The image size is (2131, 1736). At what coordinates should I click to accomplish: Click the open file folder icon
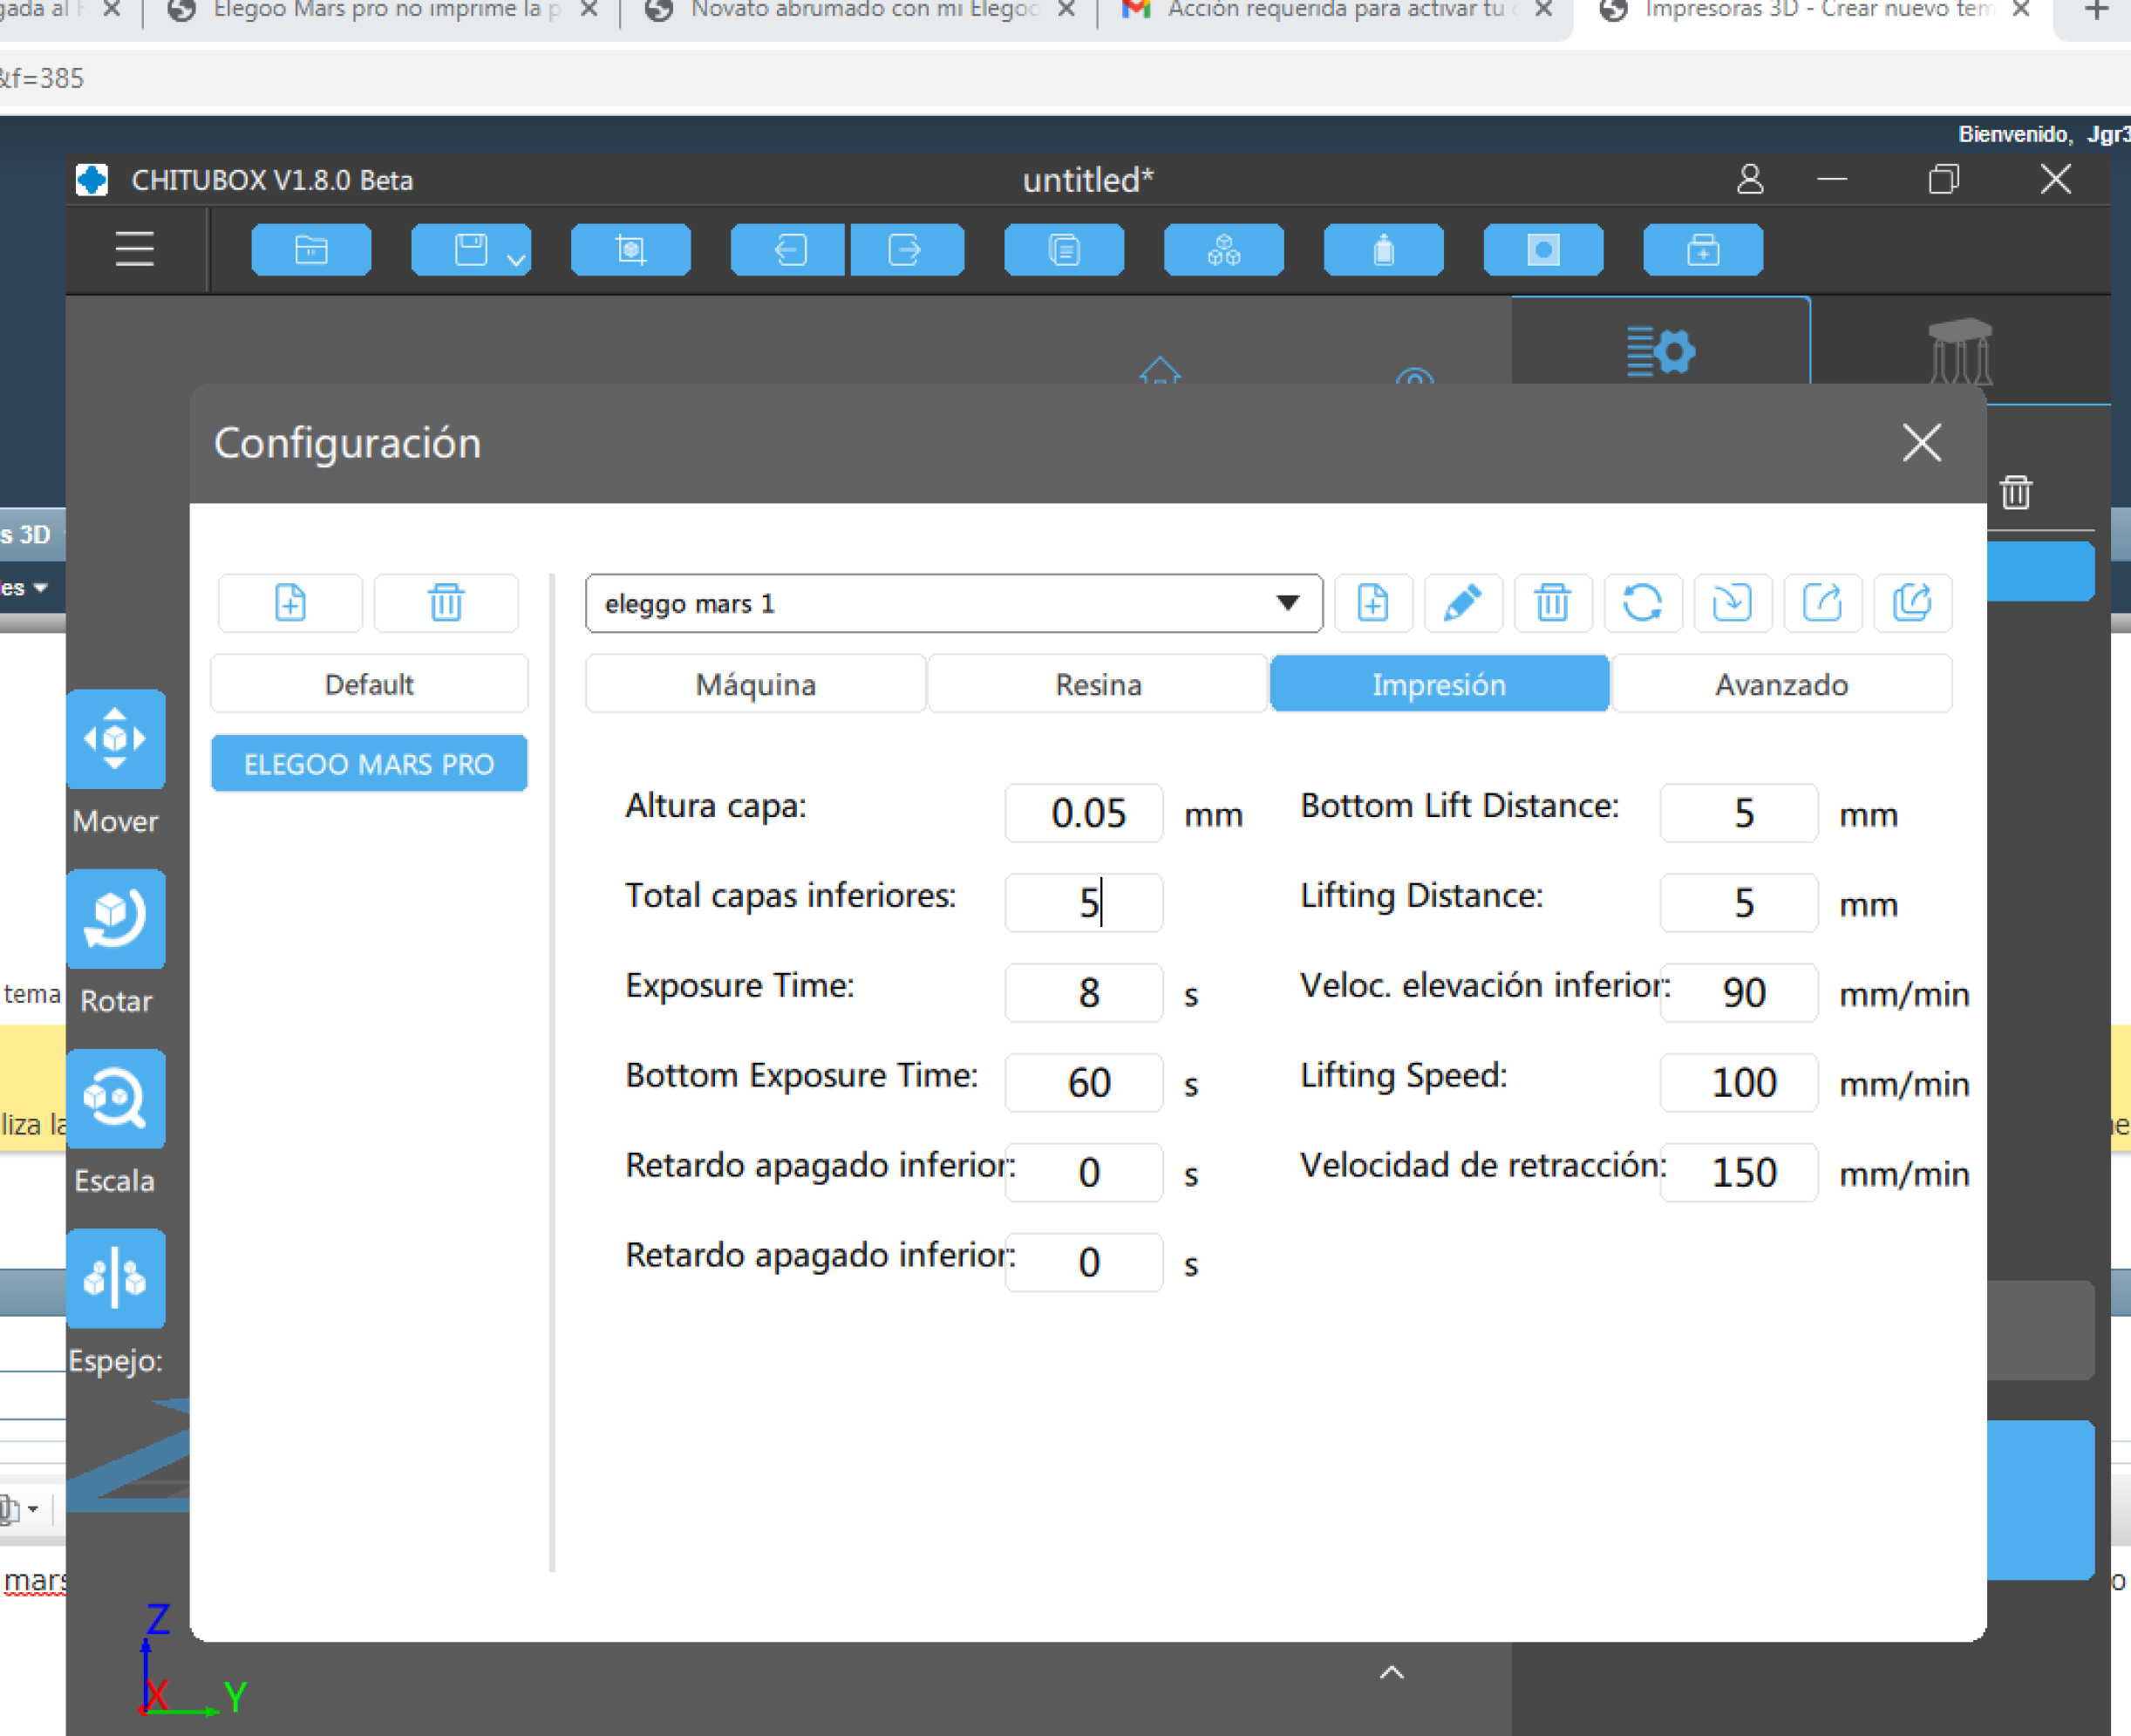[x=311, y=249]
